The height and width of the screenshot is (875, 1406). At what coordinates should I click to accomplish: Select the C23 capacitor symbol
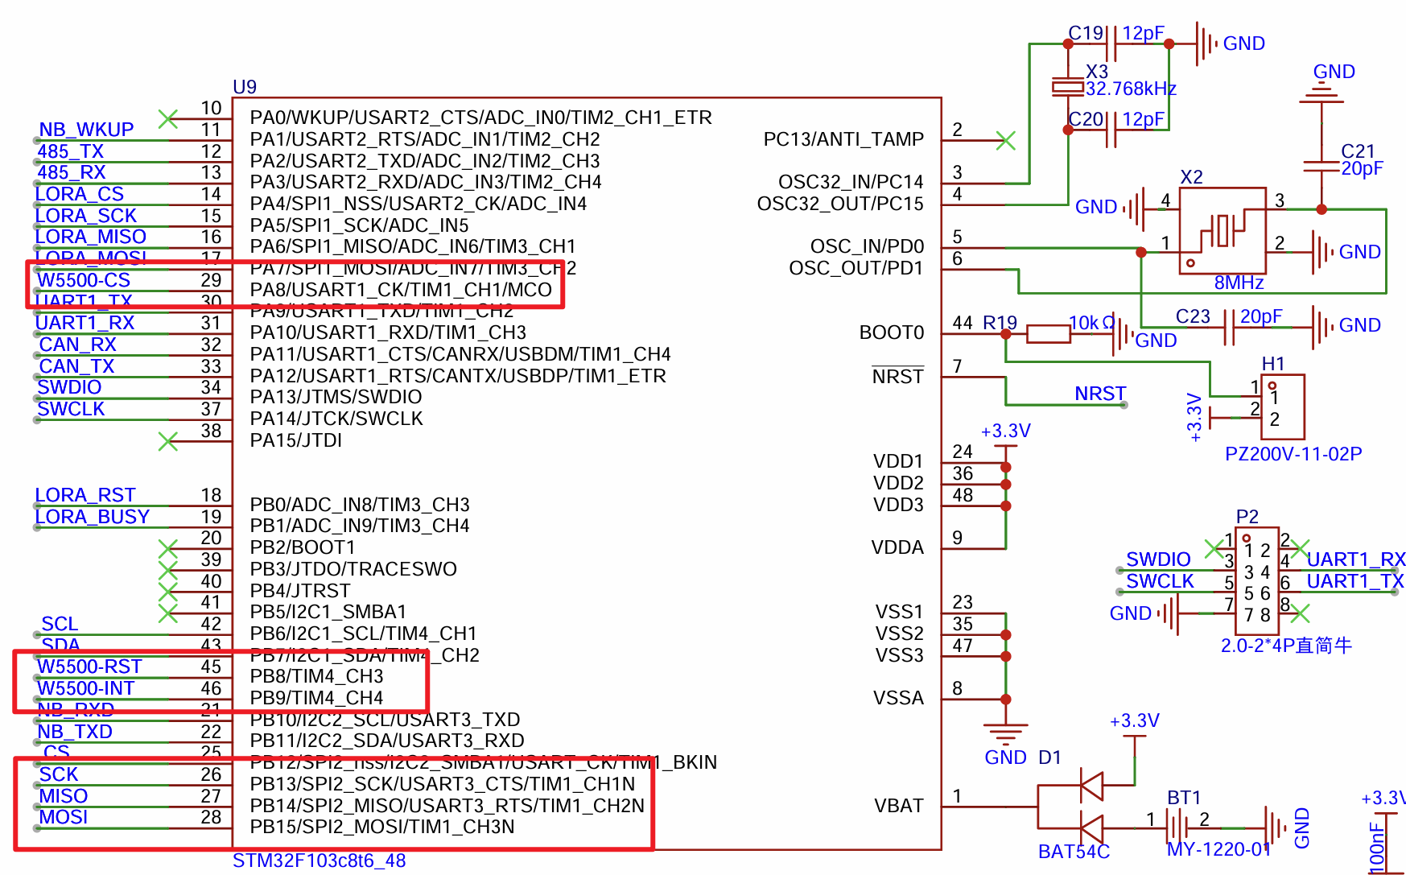click(1229, 328)
